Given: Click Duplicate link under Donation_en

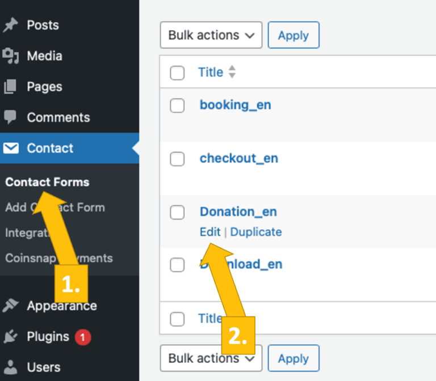Looking at the screenshot, I should [256, 232].
